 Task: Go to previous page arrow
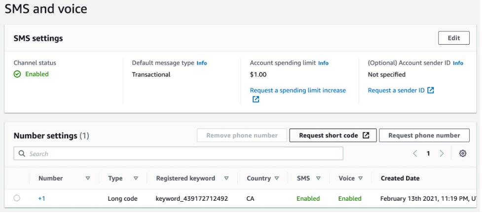click(415, 153)
